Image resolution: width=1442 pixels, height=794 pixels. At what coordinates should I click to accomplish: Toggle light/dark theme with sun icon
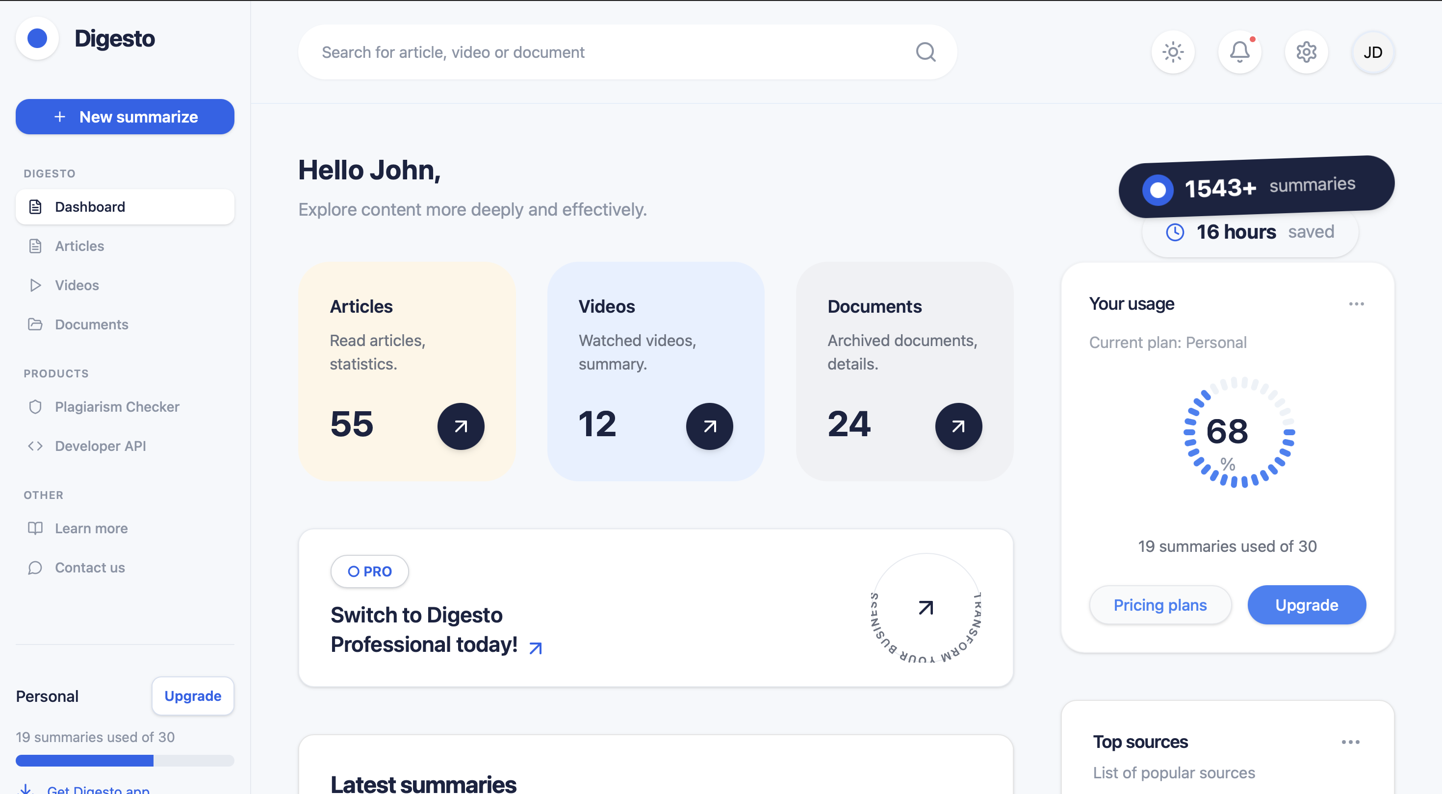tap(1173, 52)
